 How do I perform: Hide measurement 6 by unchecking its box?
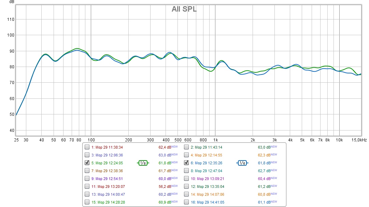click(186, 163)
